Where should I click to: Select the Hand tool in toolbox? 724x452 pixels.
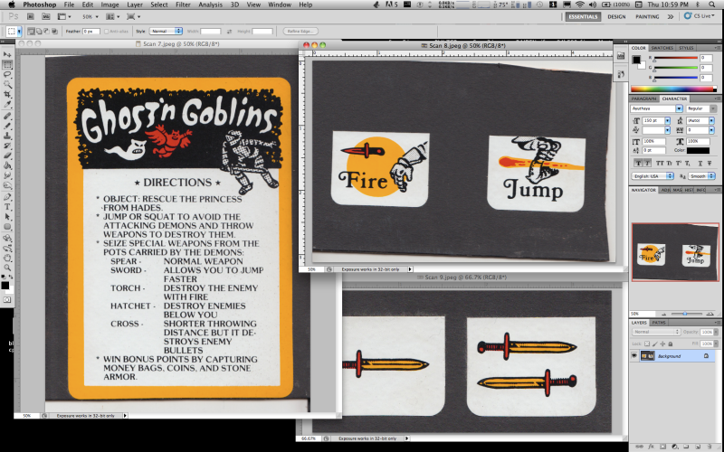[x=7, y=258]
